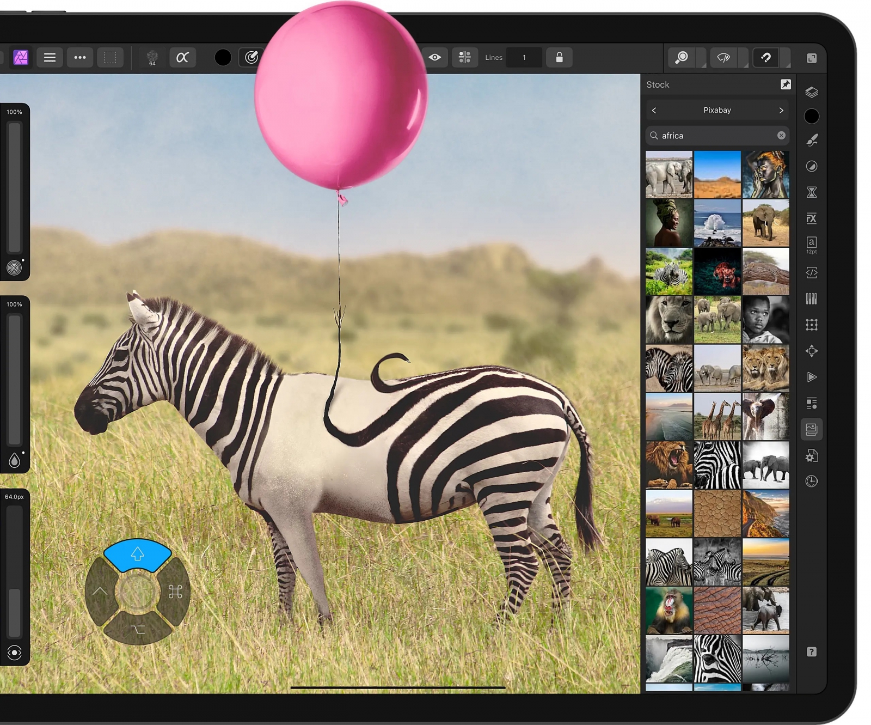871x725 pixels.
Task: Adjust the lower 100% brush slider
Action: coord(15,380)
